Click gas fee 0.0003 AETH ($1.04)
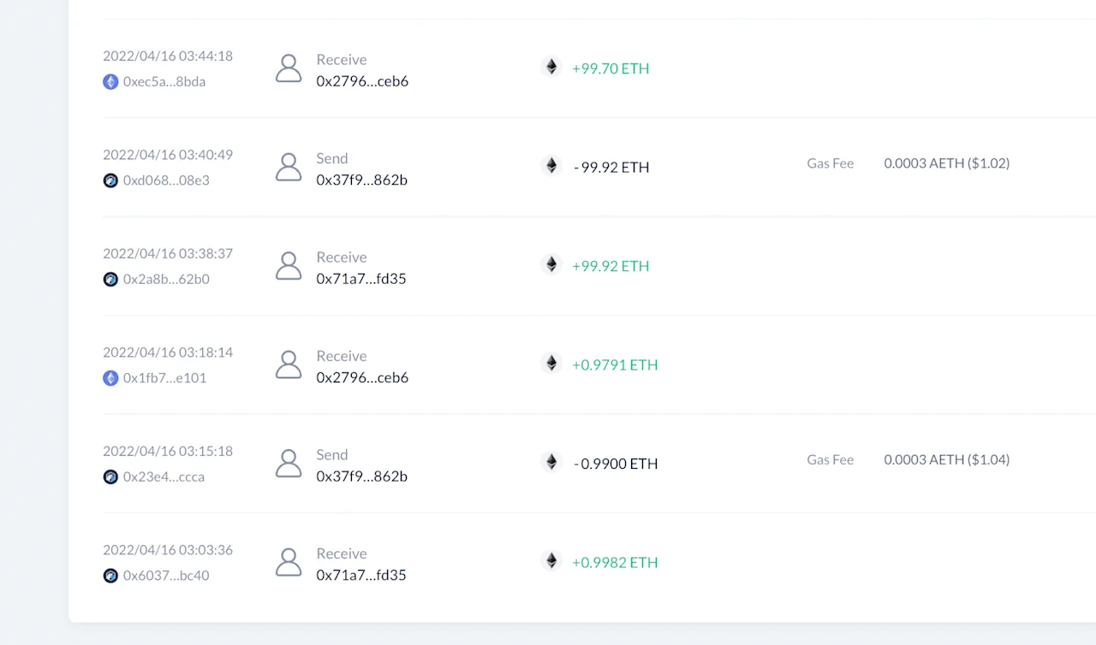Screen dimensions: 1096x645 tap(947, 459)
